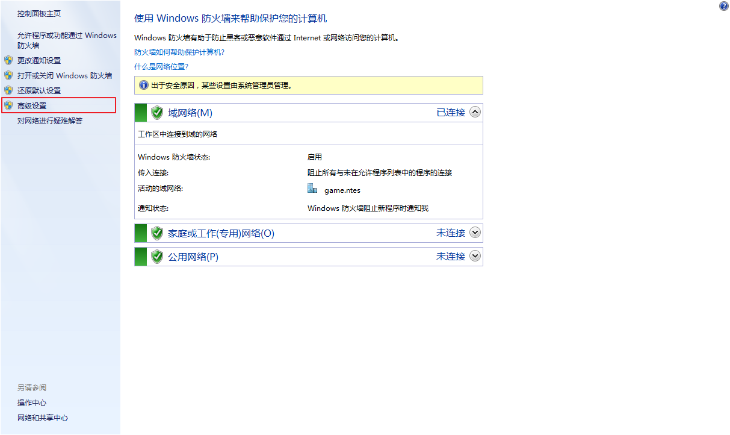Click the green shield icon for 家庭或工作网络
This screenshot has width=730, height=435.
pyautogui.click(x=157, y=233)
